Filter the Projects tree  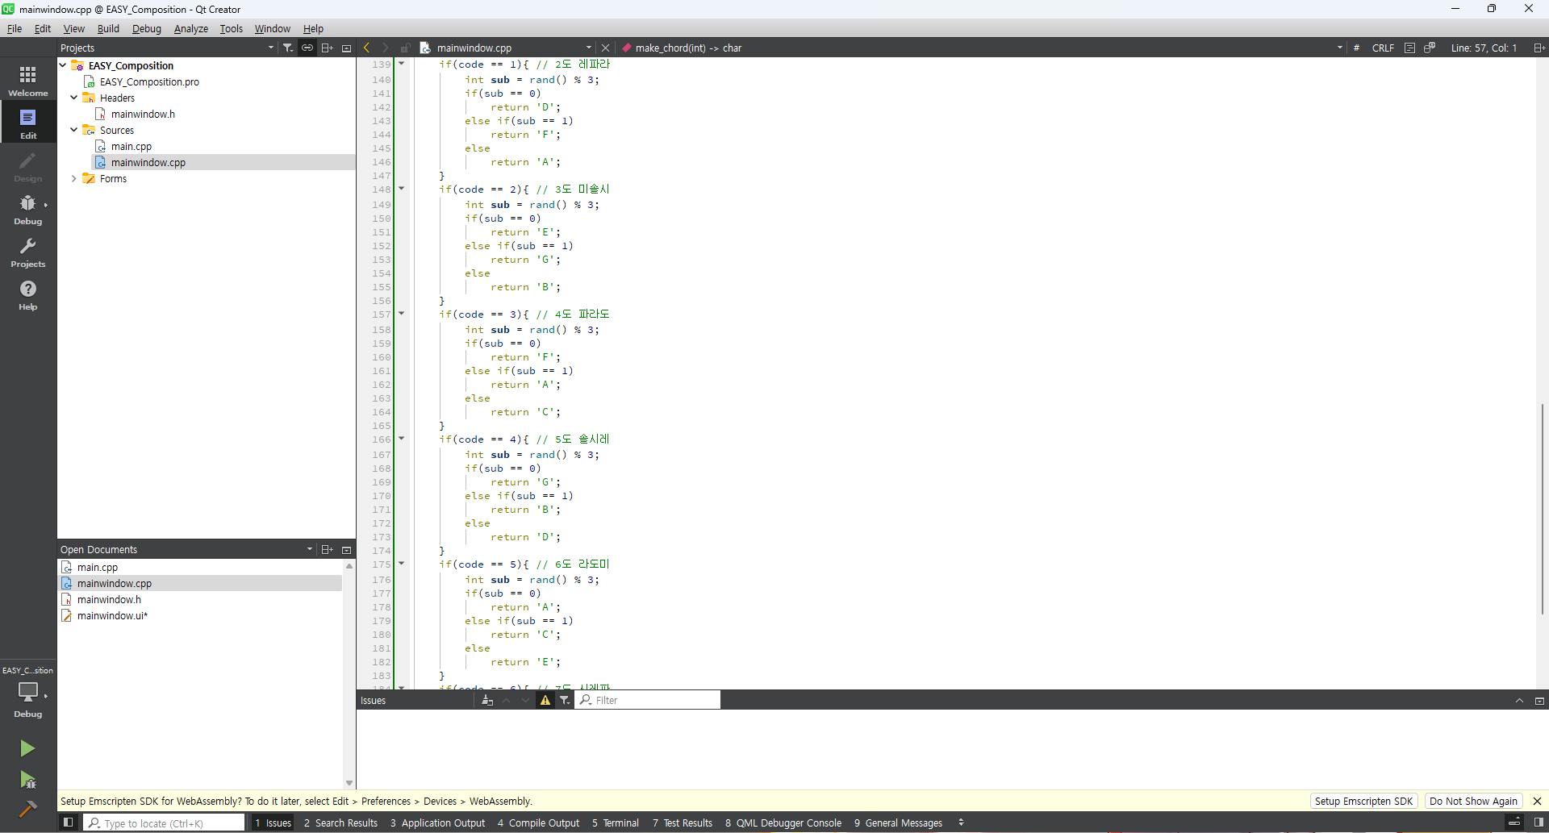[288, 48]
